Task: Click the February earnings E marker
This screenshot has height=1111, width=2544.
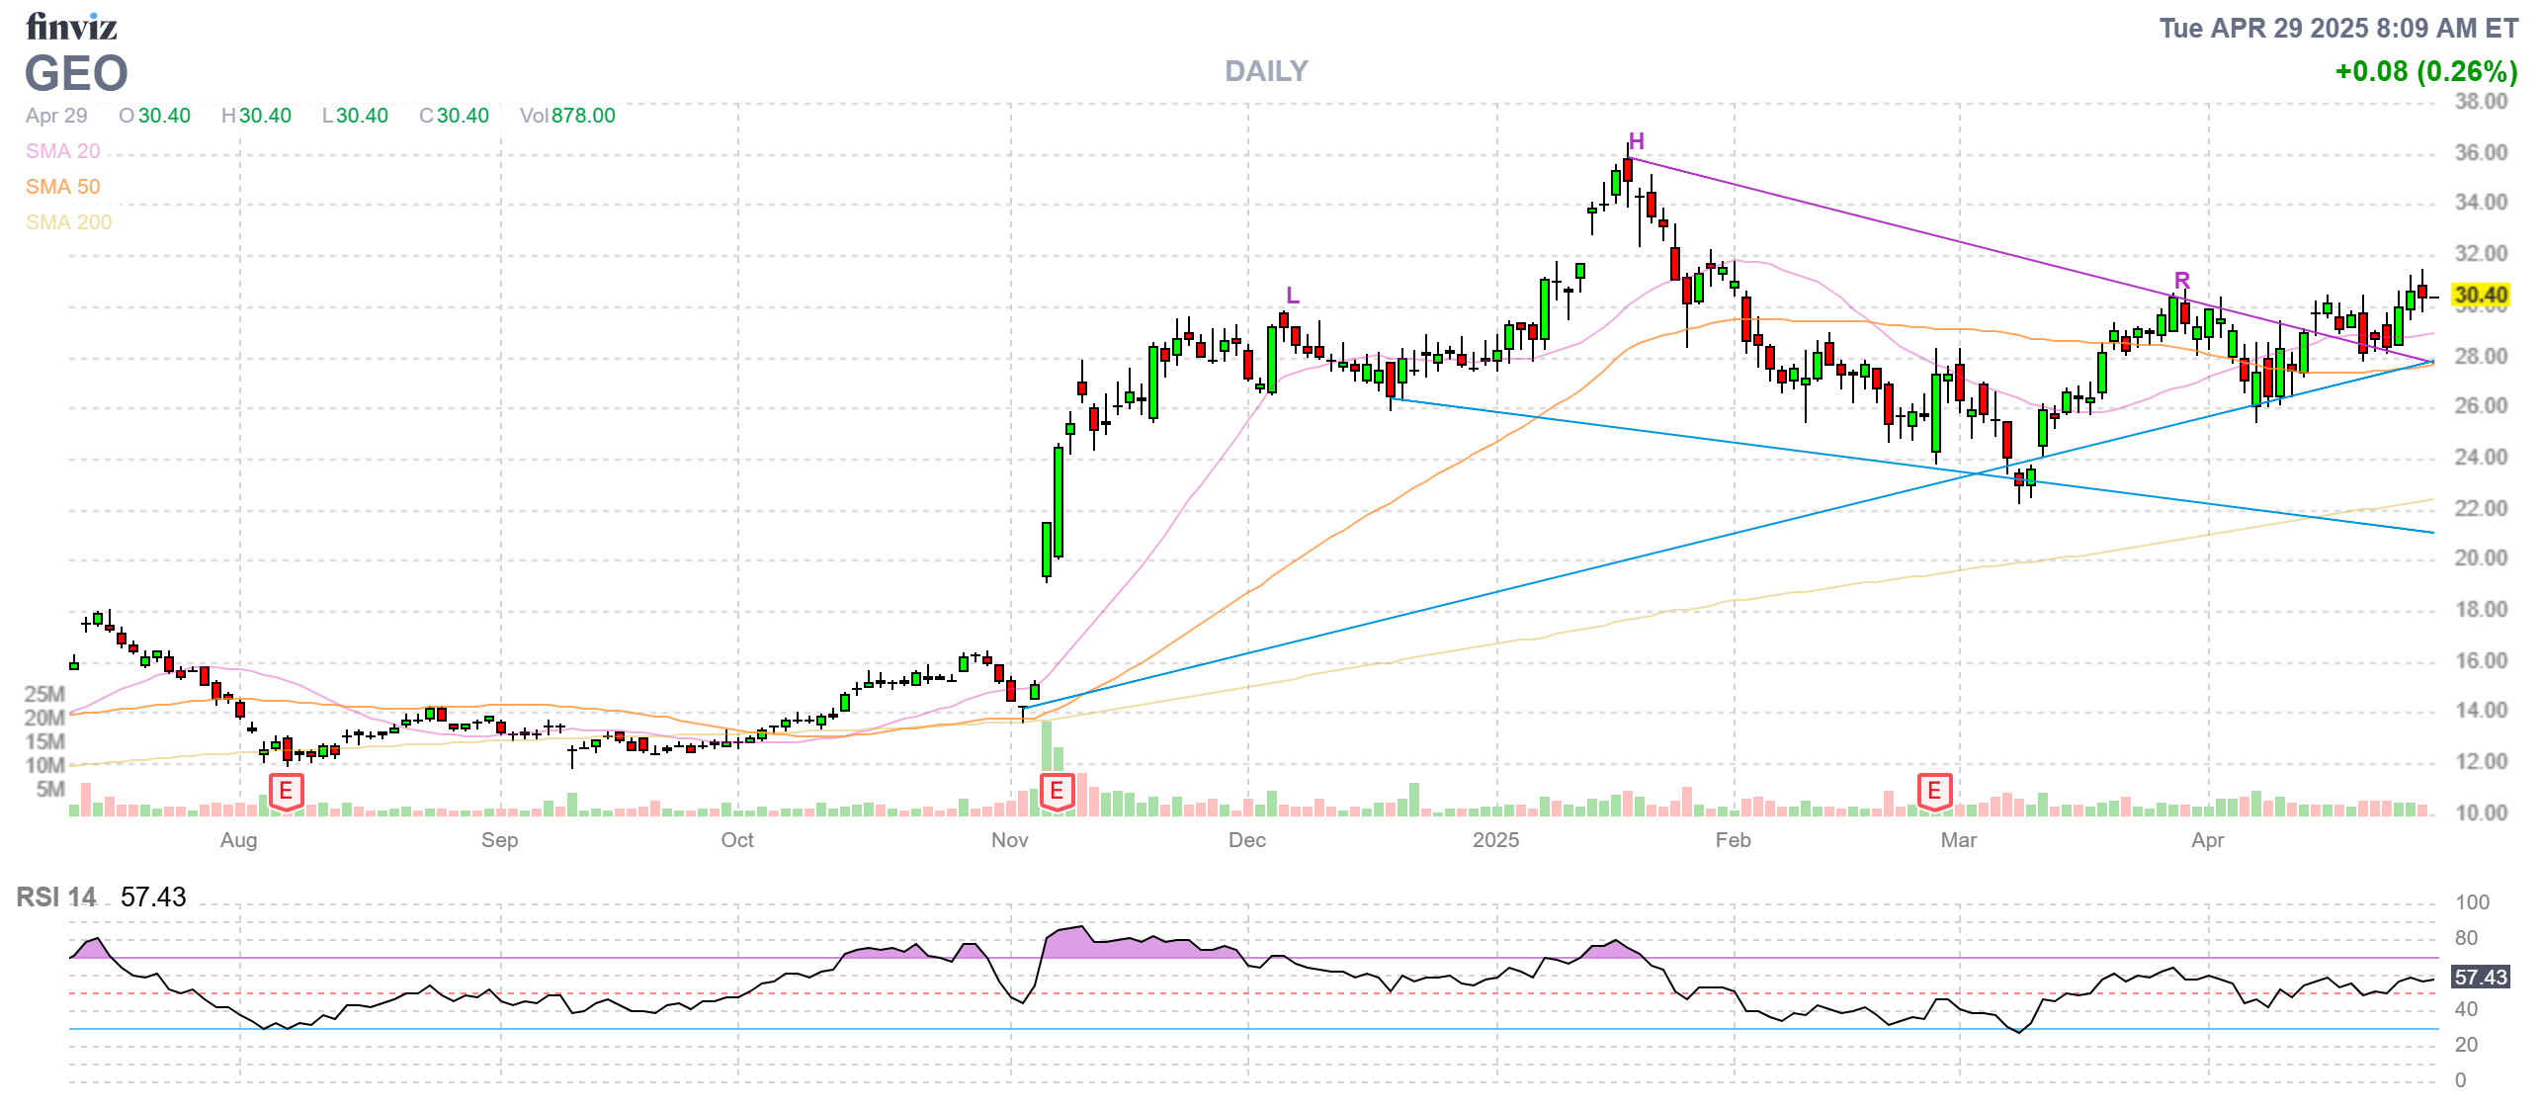Action: tap(1934, 791)
